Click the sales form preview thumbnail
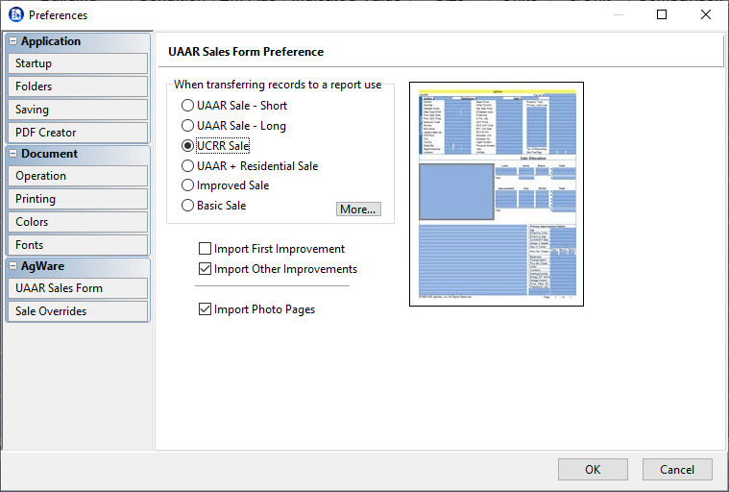729x492 pixels. point(496,194)
